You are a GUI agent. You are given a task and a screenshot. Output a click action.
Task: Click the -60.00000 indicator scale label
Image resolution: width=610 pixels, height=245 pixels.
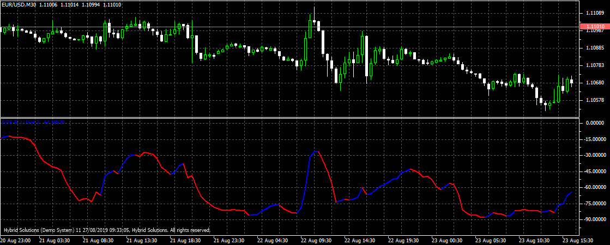tap(594, 187)
